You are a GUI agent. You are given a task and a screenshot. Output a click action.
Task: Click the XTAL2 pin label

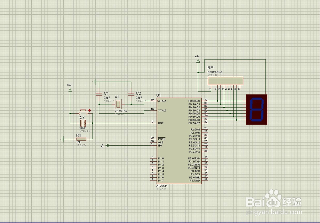[162, 111]
